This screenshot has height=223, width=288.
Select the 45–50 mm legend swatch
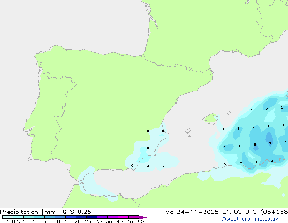(x=134, y=217)
